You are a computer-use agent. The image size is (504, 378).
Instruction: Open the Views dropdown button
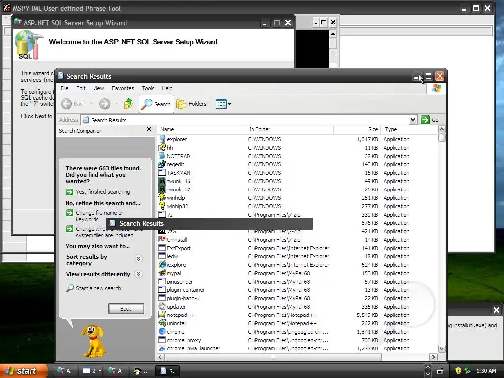[223, 104]
